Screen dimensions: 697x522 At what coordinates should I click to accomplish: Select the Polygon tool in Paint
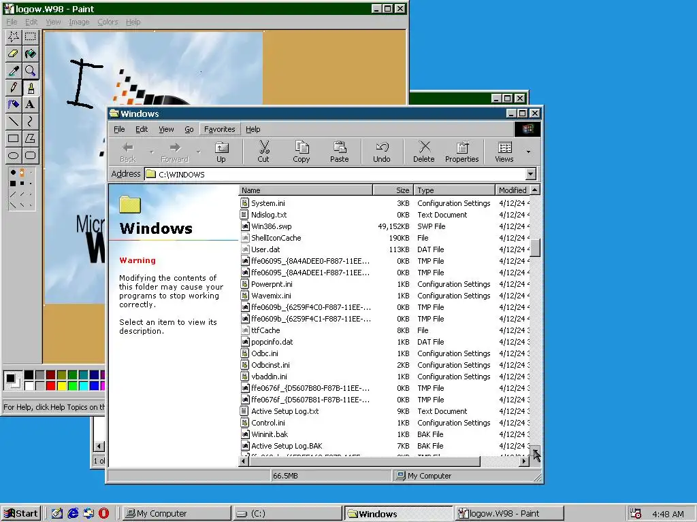click(30, 138)
